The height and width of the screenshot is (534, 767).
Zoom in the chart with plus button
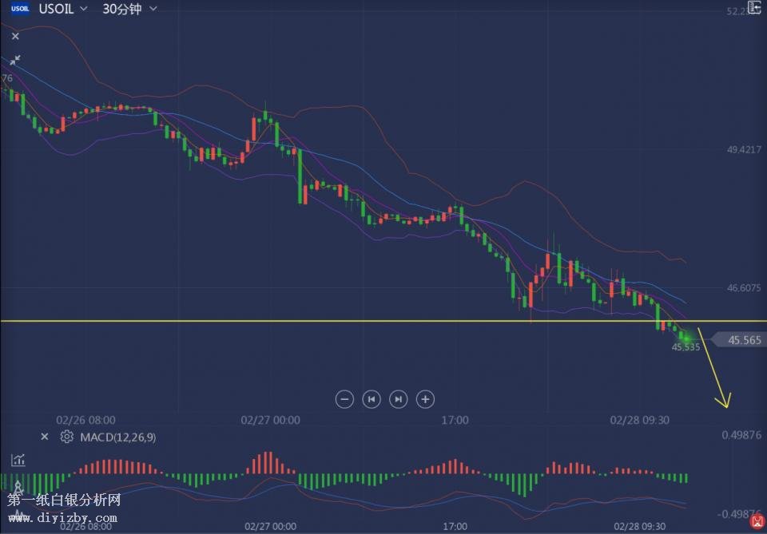(426, 399)
